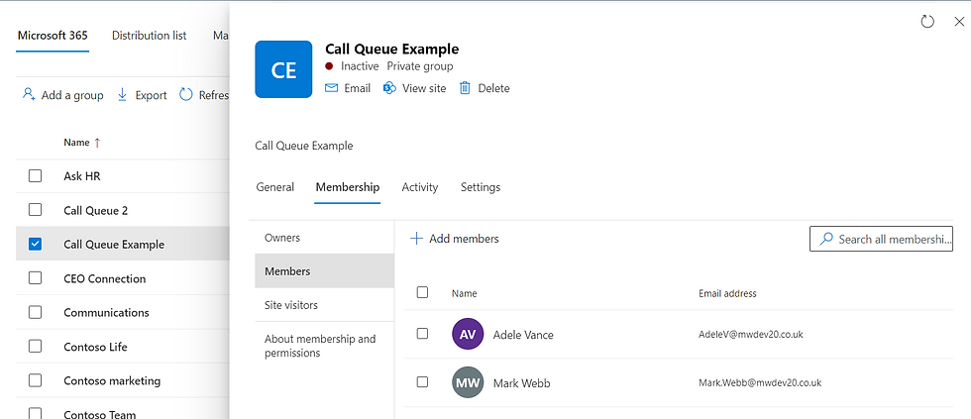Click Mark.Webb@mwdev20.co.uk email address
Image resolution: width=971 pixels, height=419 pixels.
click(x=760, y=382)
